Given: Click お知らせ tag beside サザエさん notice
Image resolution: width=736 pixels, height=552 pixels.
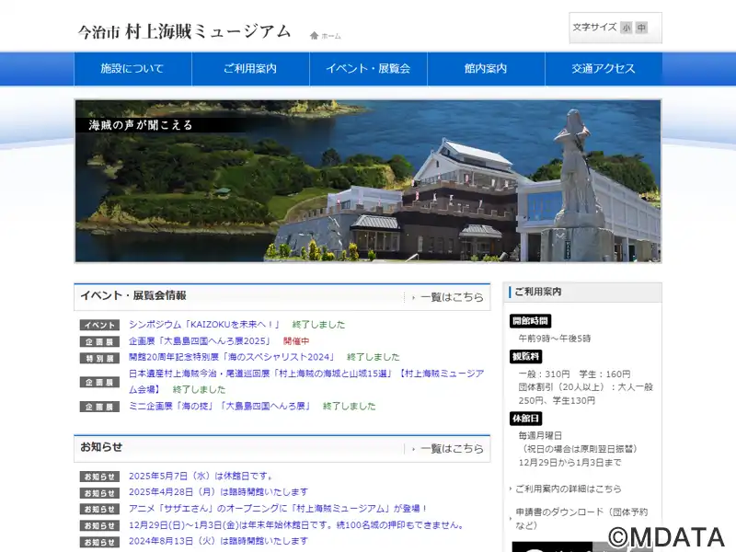Looking at the screenshot, I should [x=99, y=510].
